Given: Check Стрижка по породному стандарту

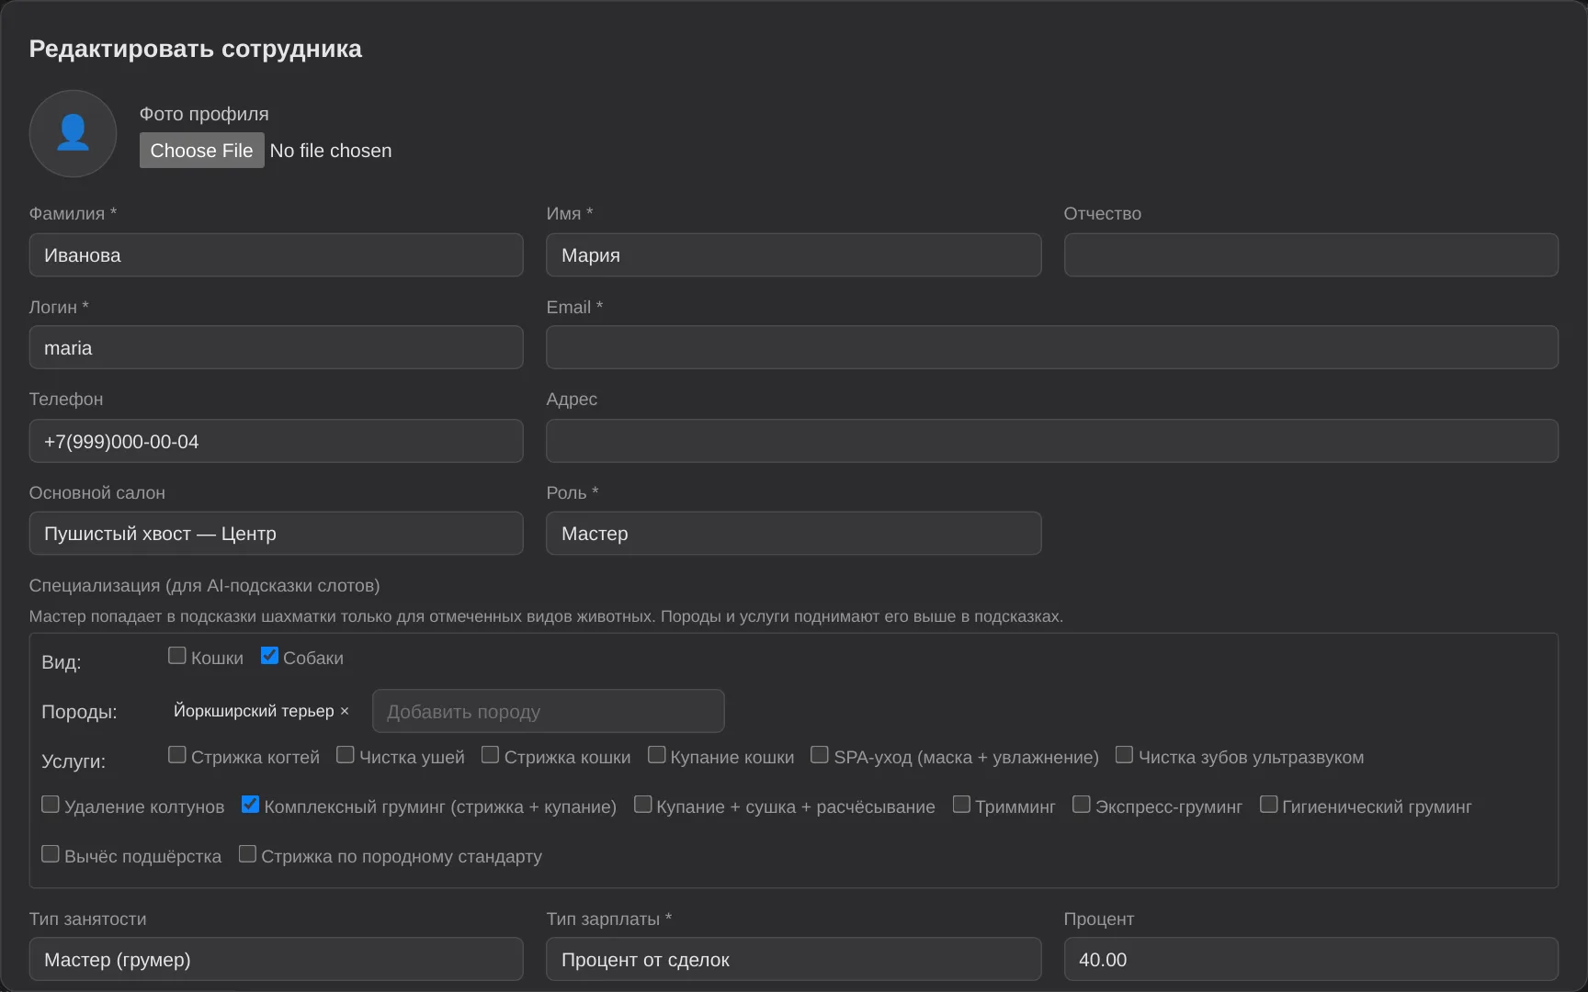Looking at the screenshot, I should 247,854.
